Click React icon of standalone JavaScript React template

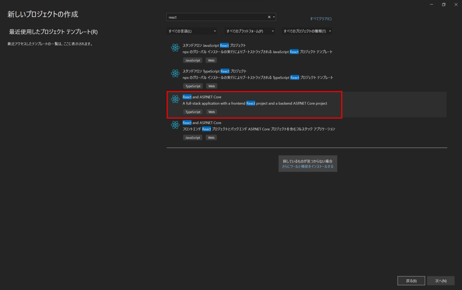coord(175,48)
